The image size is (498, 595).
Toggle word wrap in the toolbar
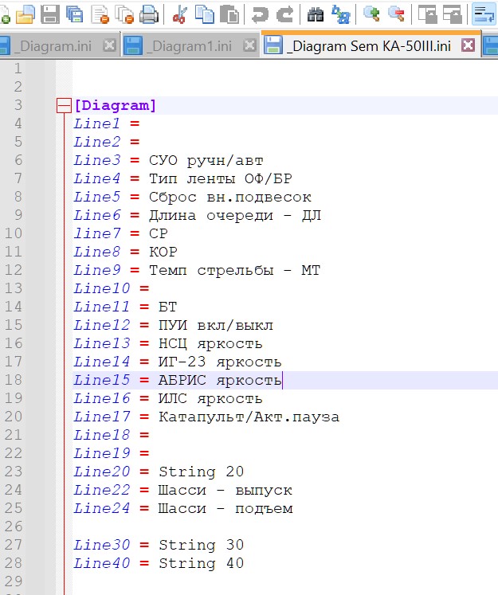(x=484, y=14)
